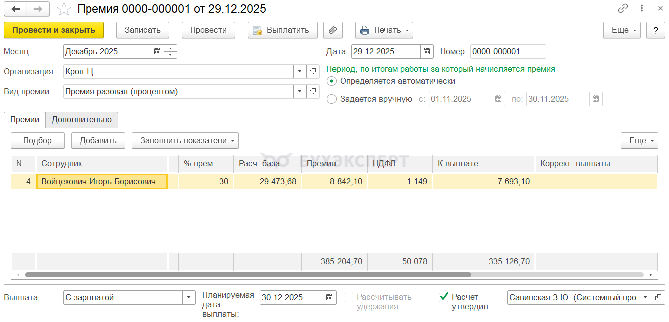Click the N column header

coord(24,164)
